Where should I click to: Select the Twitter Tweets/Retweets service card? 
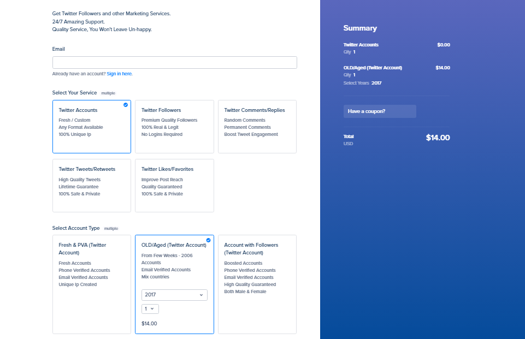pos(91,186)
